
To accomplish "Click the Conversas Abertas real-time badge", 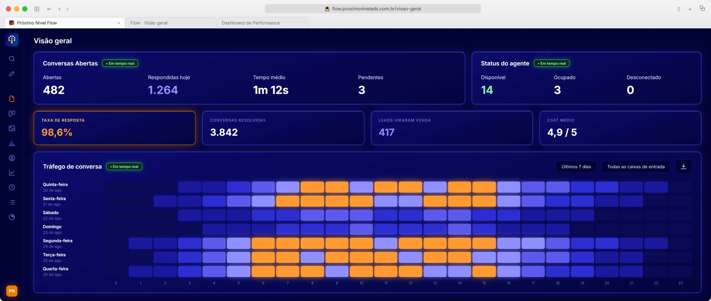I will point(120,63).
